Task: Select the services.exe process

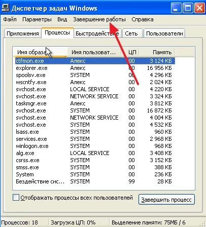Action: (x=95, y=139)
